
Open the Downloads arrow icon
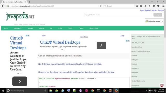click(x=145, y=6)
